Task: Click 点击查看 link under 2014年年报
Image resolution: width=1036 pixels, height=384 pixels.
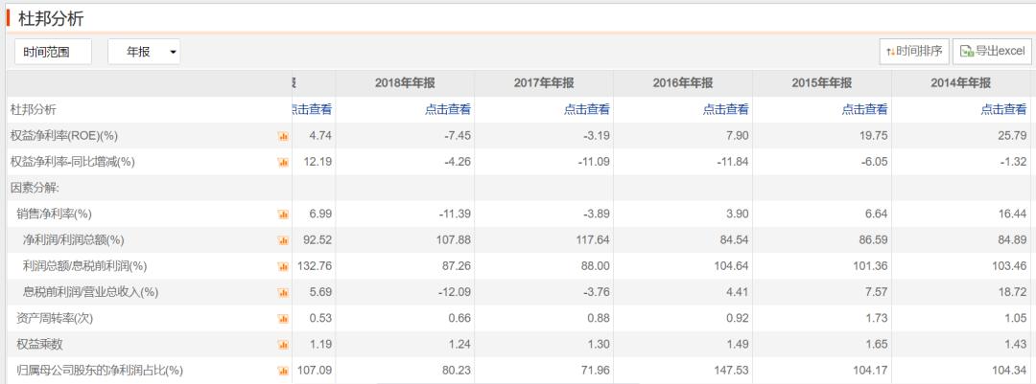Action: pyautogui.click(x=1003, y=109)
